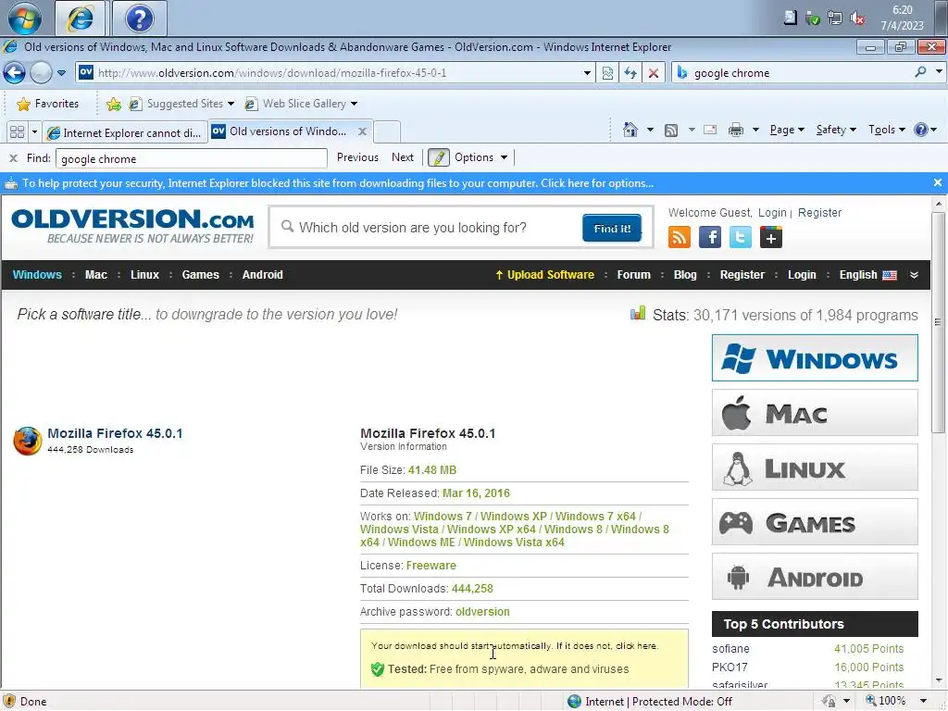The width and height of the screenshot is (948, 711).
Task: Click the browser Forward arrow button
Action: (41, 73)
